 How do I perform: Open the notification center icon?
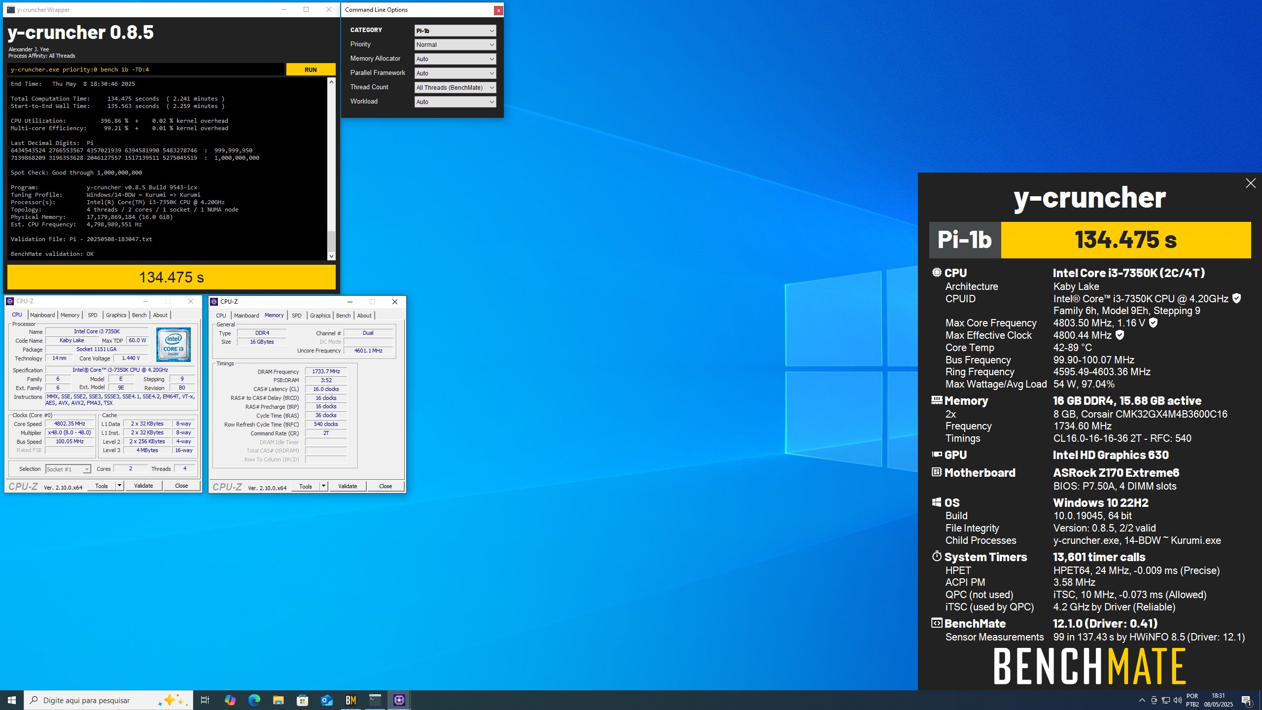tap(1246, 700)
